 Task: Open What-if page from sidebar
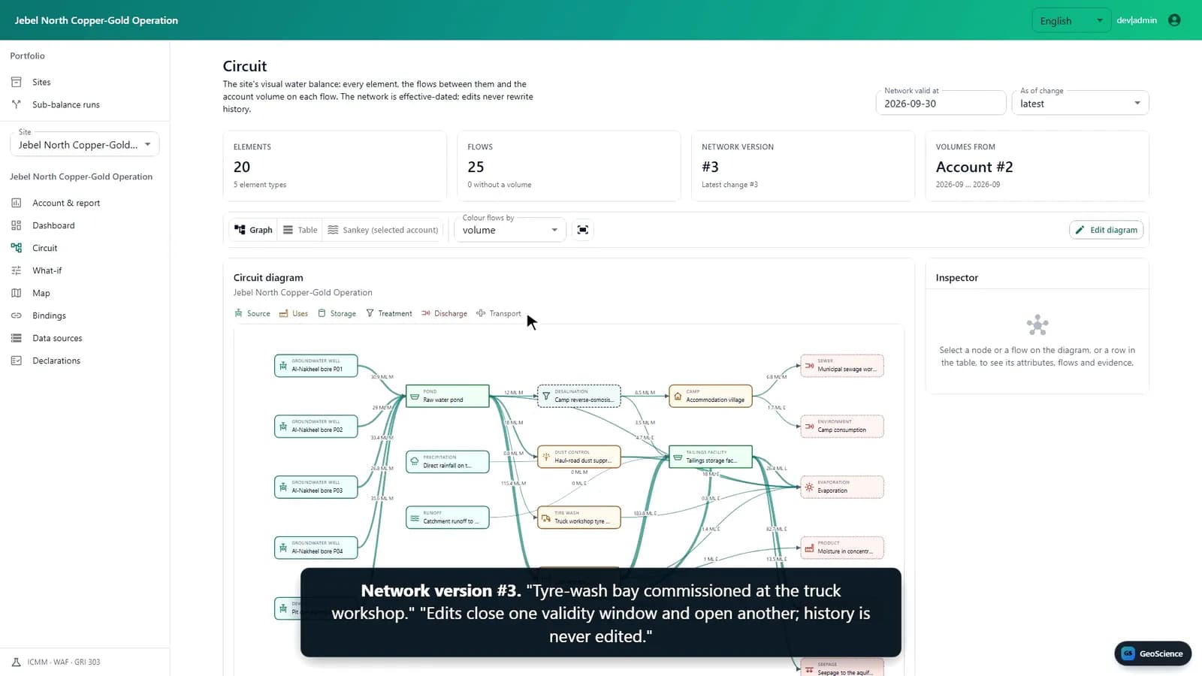coord(47,270)
